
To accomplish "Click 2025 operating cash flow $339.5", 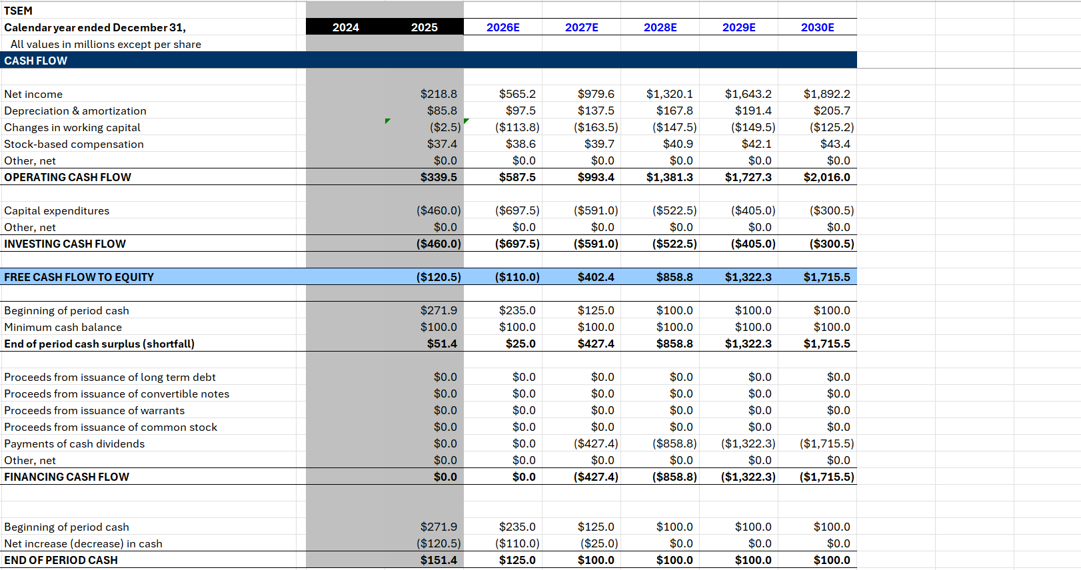I will tap(439, 177).
